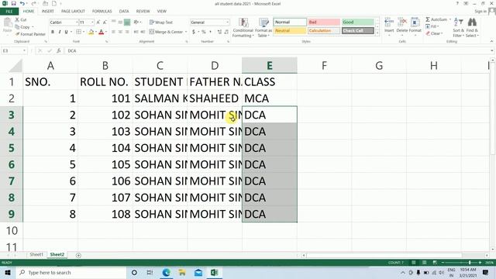Apply the Check Cell style
Viewport: 496px width, 279px height.
[x=357, y=31]
